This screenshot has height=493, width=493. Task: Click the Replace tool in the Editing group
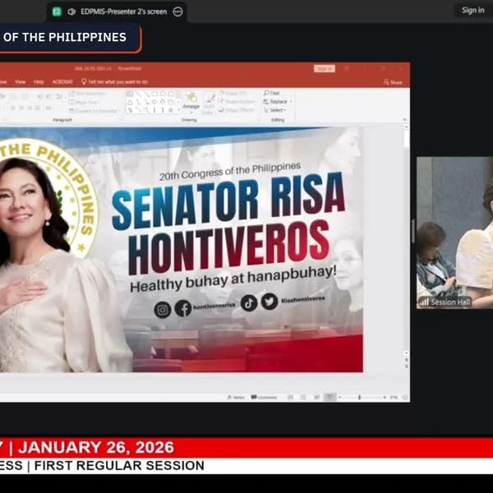point(277,102)
